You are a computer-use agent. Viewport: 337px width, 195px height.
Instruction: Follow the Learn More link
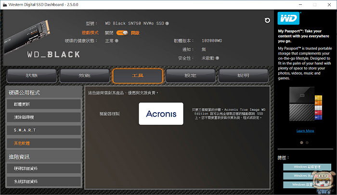click(x=305, y=130)
